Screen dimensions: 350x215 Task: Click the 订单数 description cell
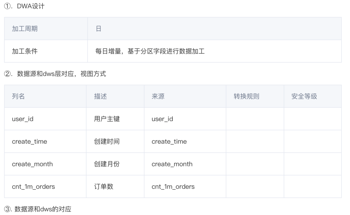(x=103, y=186)
